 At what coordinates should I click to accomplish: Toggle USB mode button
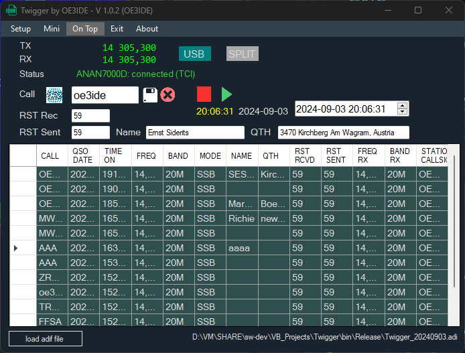coord(195,54)
